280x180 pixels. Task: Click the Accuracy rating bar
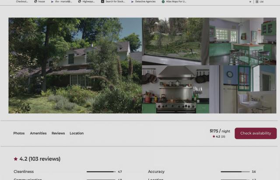234,172
